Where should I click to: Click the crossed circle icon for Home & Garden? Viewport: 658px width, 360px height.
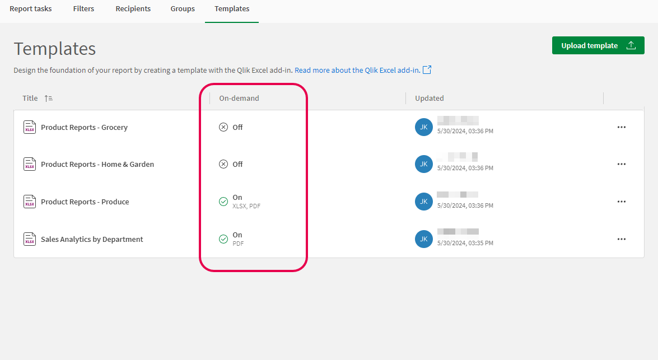coord(222,164)
